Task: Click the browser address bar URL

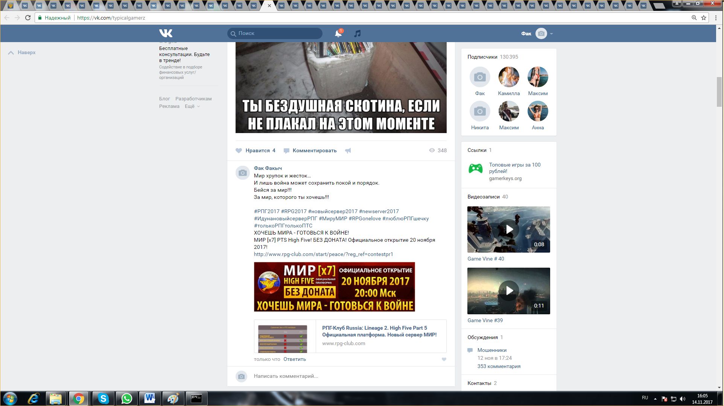Action: tap(111, 18)
